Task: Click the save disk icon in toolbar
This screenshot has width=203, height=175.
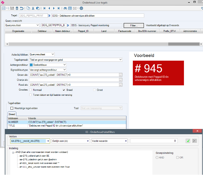Action: coord(12,8)
